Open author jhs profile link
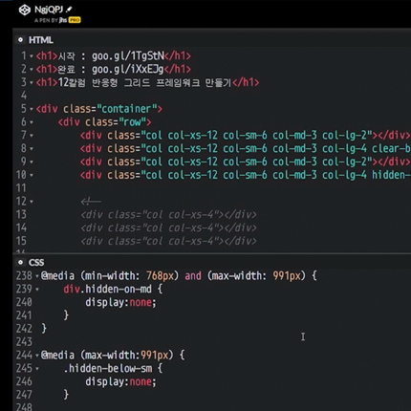 click(63, 20)
